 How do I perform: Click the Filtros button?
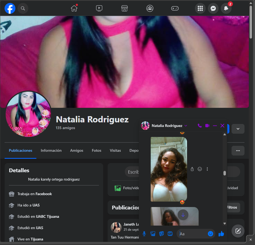(232, 208)
